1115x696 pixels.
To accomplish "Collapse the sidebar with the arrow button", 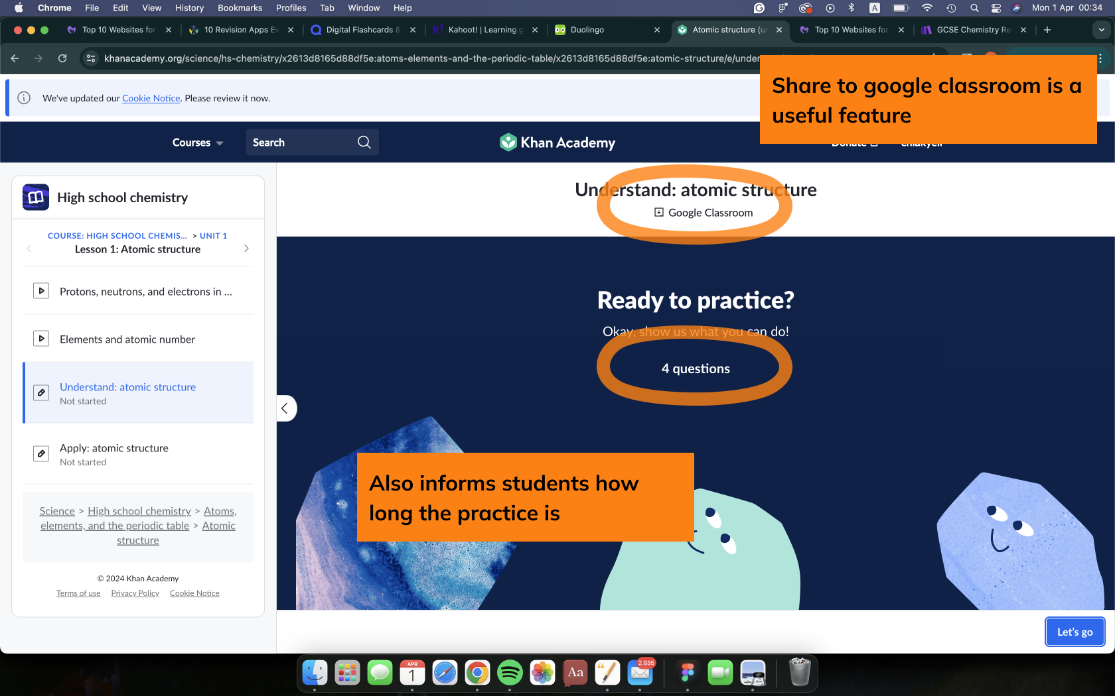I will 285,408.
